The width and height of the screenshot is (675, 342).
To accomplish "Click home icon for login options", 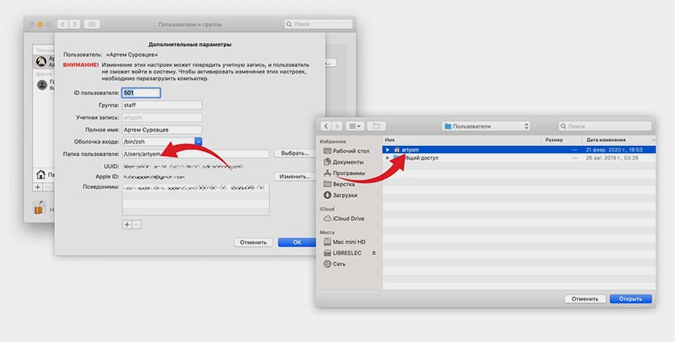I will pyautogui.click(x=41, y=174).
